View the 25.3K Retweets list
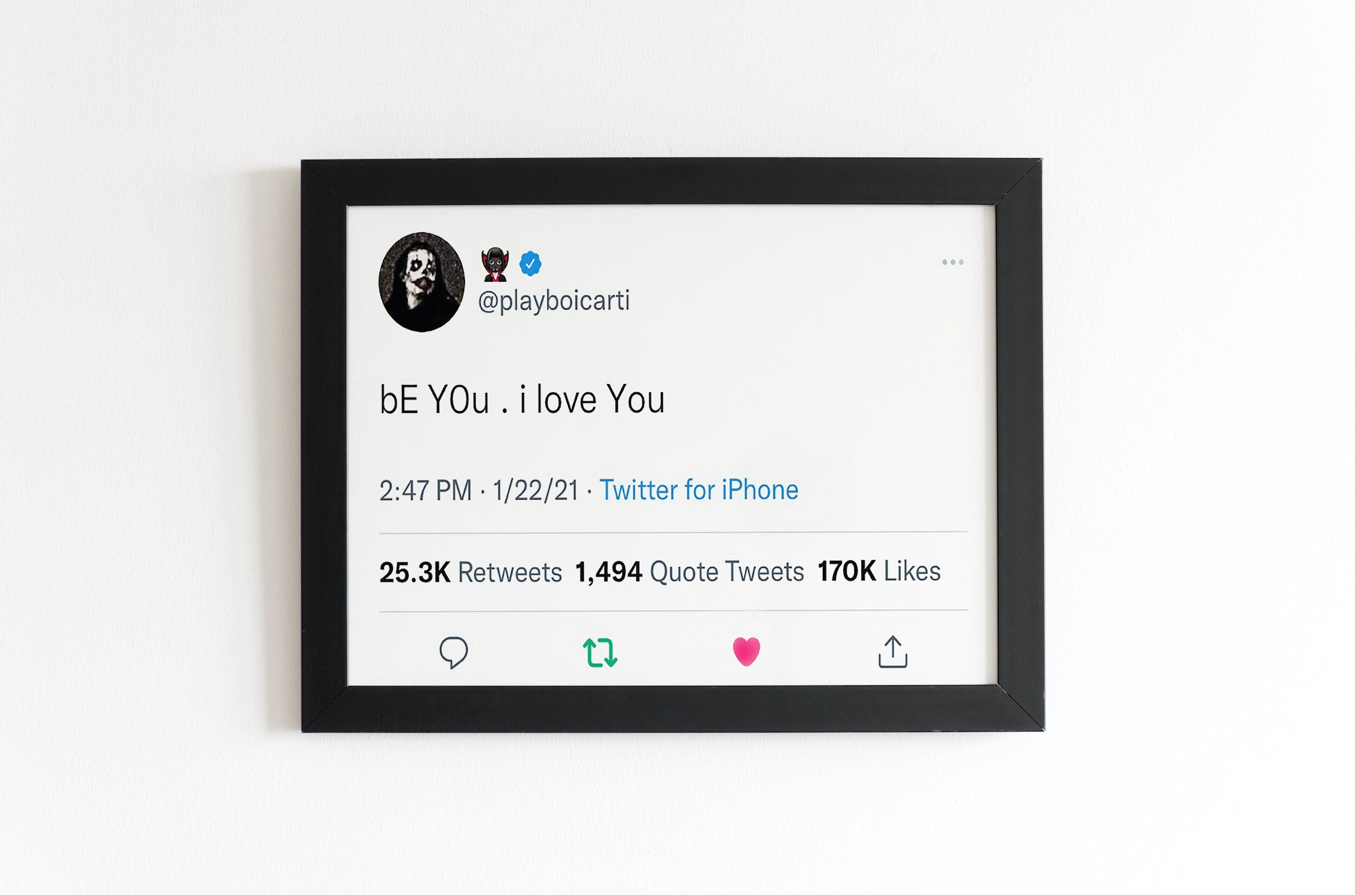Viewport: 1355px width, 895px height. pos(470,572)
